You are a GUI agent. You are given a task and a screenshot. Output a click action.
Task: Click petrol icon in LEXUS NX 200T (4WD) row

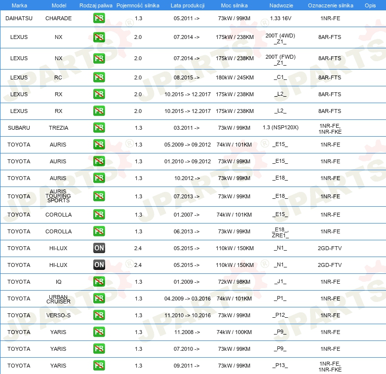coord(99,37)
